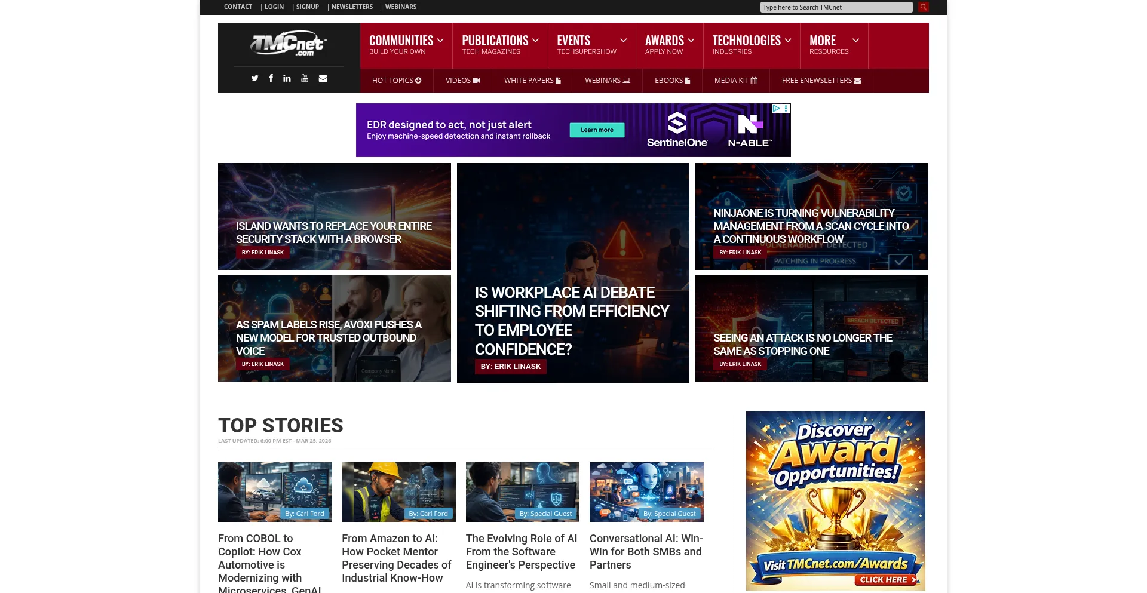Open Hot Topics menu item
Screen dimensions: 1147x593
[397, 81]
